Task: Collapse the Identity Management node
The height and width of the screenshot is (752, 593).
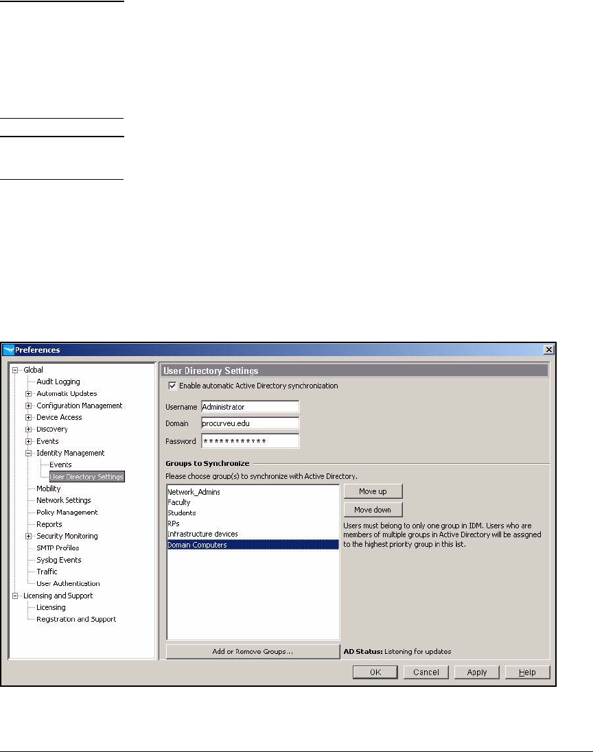Action: coord(28,453)
